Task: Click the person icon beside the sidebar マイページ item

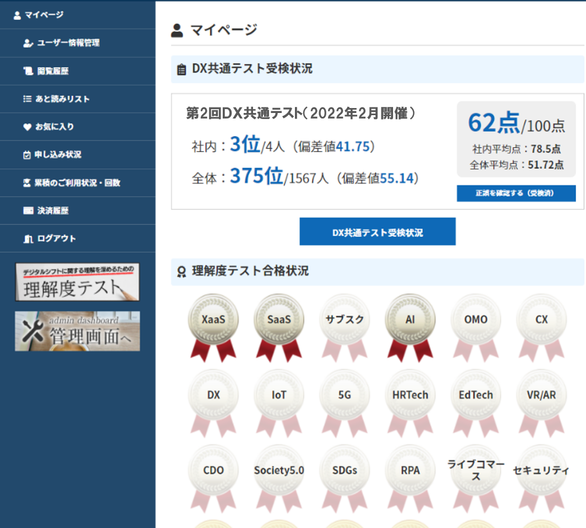Action: click(17, 15)
